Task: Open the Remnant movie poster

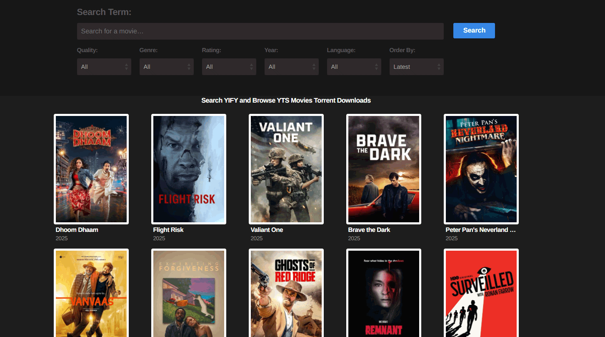Action: coord(384,293)
